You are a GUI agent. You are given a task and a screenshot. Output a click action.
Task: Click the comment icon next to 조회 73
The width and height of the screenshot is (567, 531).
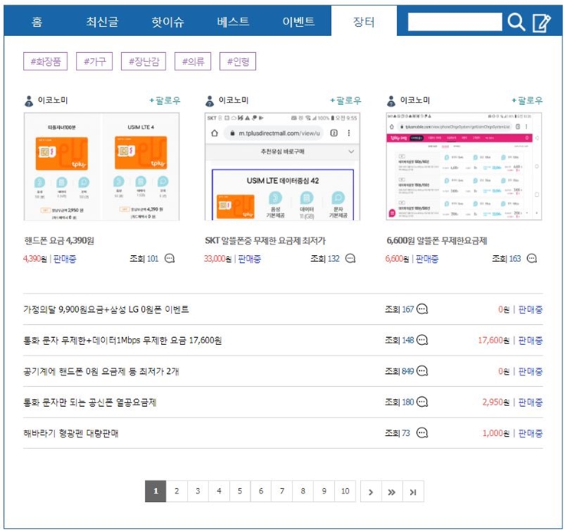pos(421,433)
